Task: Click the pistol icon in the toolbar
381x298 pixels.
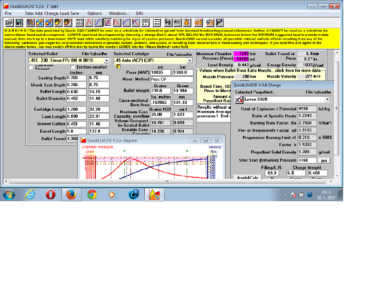Action: [219, 22]
